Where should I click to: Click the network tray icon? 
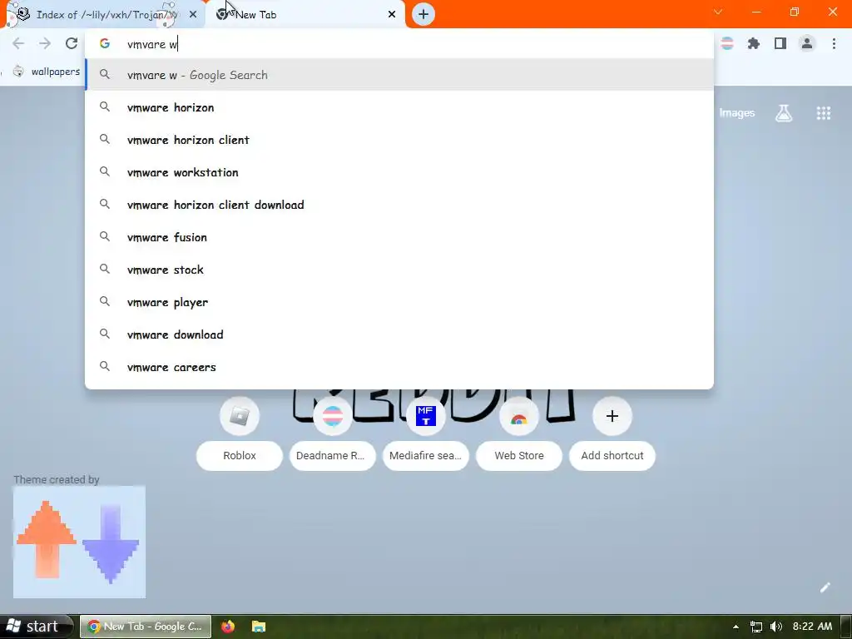tap(755, 627)
